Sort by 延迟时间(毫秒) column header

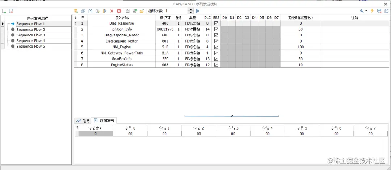300,18
